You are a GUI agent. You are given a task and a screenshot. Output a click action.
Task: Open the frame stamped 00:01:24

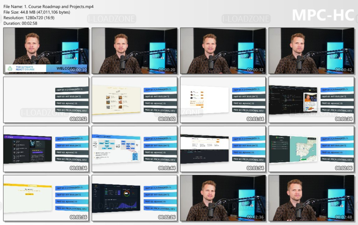tap(311, 100)
